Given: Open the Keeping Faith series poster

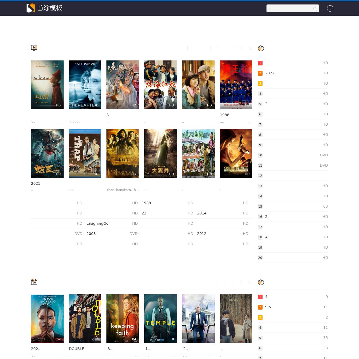Looking at the screenshot, I should click(123, 319).
